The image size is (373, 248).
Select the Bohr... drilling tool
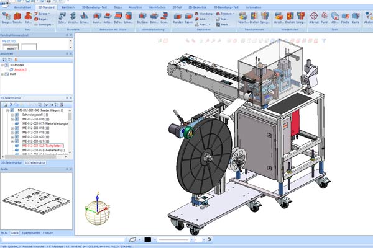[x=154, y=18]
